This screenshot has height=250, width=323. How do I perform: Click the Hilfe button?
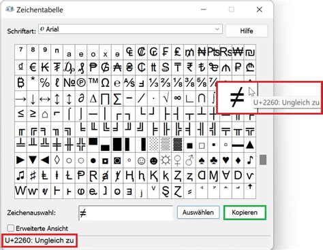pyautogui.click(x=247, y=31)
